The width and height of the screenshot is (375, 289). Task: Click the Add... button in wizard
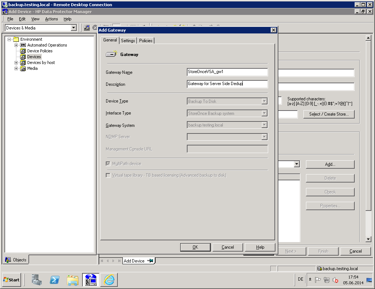[330, 164]
